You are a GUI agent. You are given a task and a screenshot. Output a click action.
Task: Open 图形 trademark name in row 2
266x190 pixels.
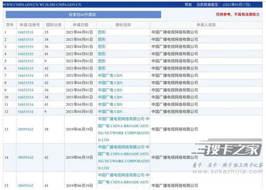coord(102,39)
